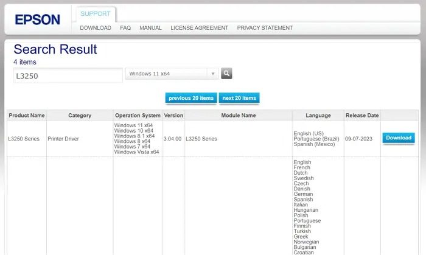
Task: Open the LICENSE AGREEMENT page
Action: point(199,28)
